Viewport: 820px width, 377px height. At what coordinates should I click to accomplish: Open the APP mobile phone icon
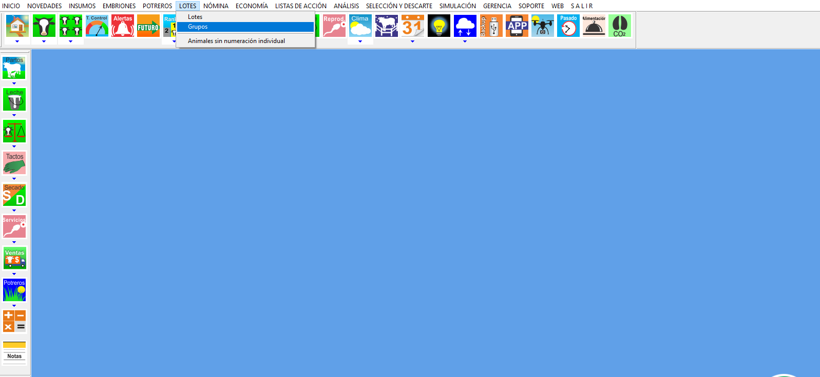coord(517,26)
